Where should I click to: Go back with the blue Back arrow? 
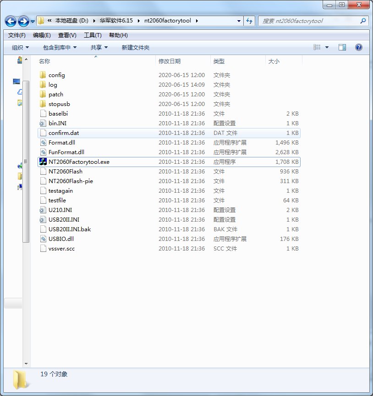(11, 21)
